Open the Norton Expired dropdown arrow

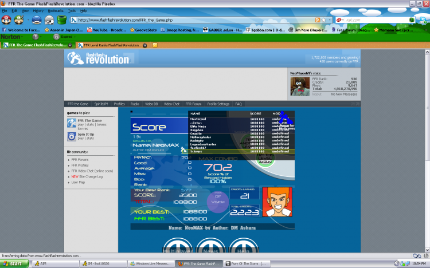[x=75, y=37]
